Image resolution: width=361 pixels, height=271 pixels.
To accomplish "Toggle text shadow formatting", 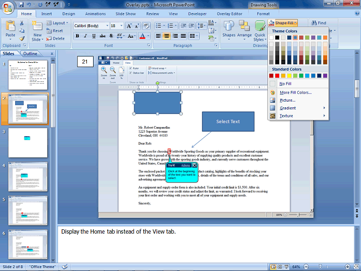I will (111, 36).
